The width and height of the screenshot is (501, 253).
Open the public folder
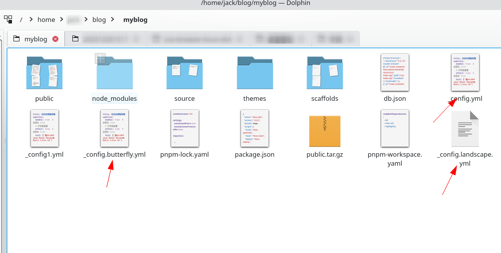click(44, 73)
